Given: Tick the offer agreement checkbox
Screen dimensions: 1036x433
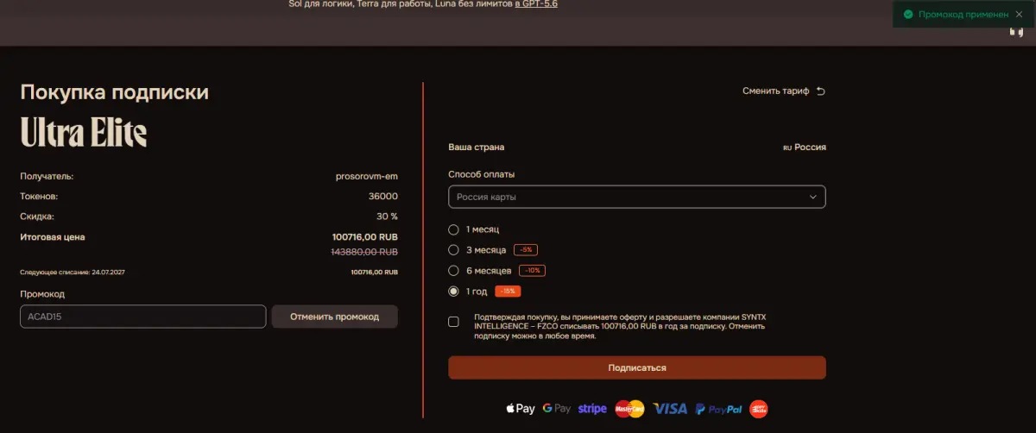Looking at the screenshot, I should click(454, 322).
